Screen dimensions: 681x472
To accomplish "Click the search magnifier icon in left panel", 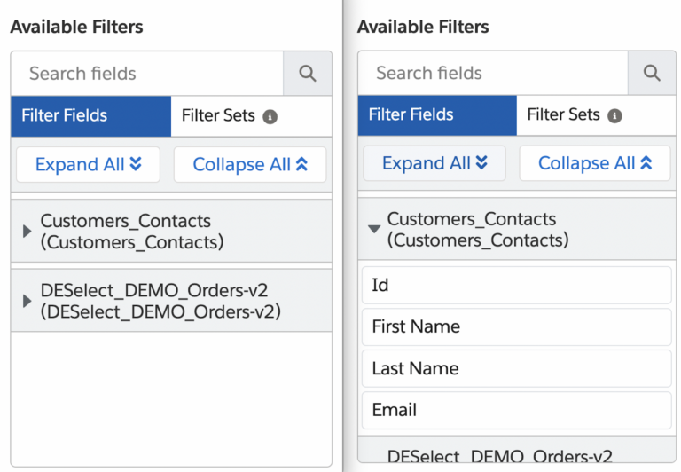I will coord(308,74).
